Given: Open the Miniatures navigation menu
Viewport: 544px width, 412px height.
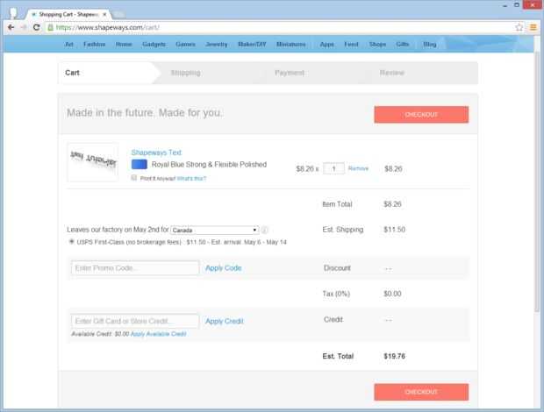Looking at the screenshot, I should point(291,45).
